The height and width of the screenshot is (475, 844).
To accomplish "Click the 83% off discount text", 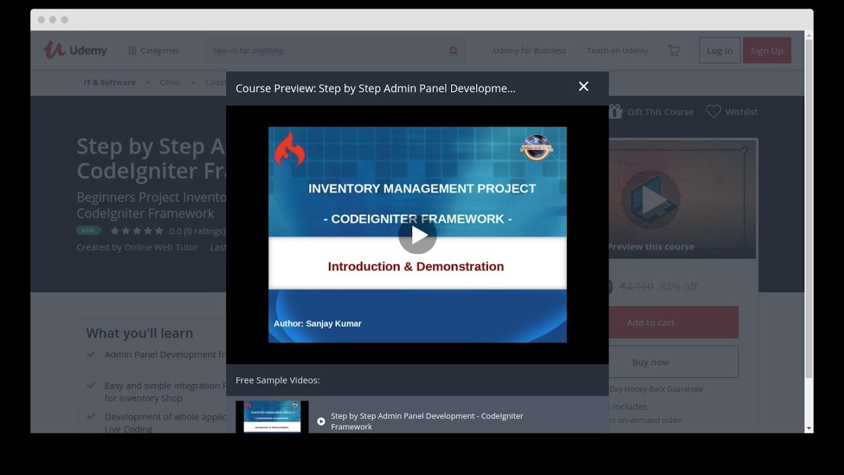I will click(x=678, y=286).
